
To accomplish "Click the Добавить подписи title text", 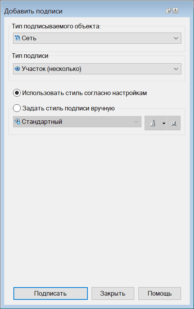I will point(33,11).
